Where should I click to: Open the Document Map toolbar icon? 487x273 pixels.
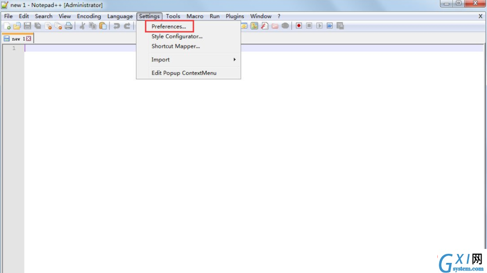[x=254, y=26]
